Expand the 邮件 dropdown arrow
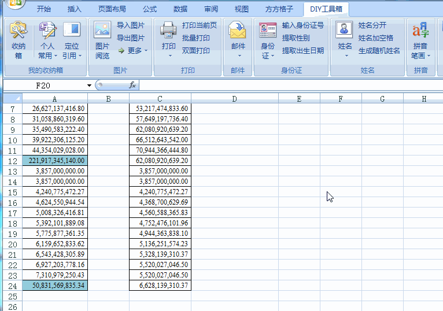This screenshot has width=443, height=311. pos(239,56)
